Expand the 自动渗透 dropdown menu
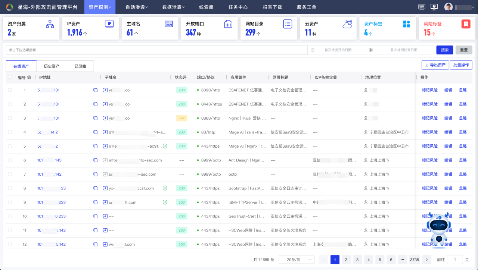478x270 pixels. click(137, 7)
